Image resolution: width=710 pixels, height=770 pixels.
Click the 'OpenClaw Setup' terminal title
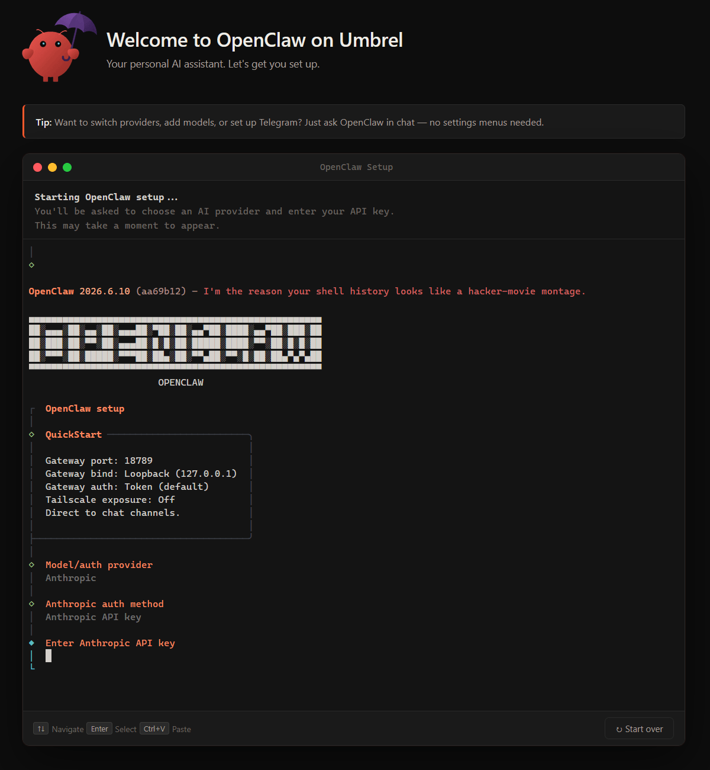pos(356,167)
